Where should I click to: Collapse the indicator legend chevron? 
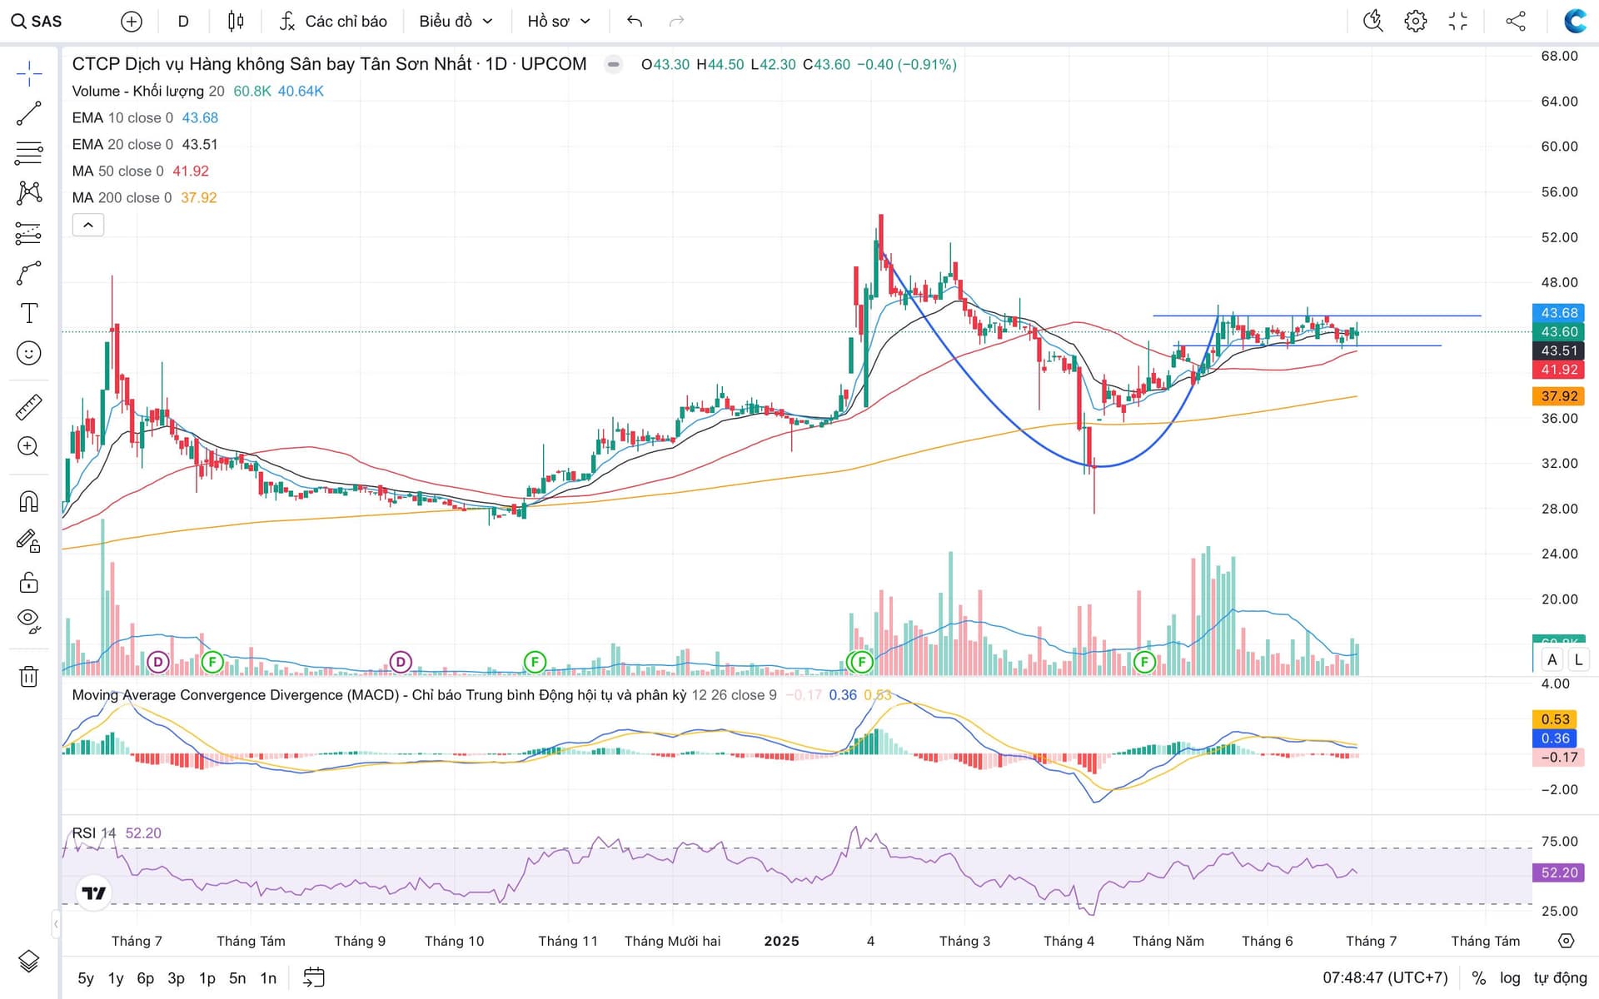[x=88, y=225]
